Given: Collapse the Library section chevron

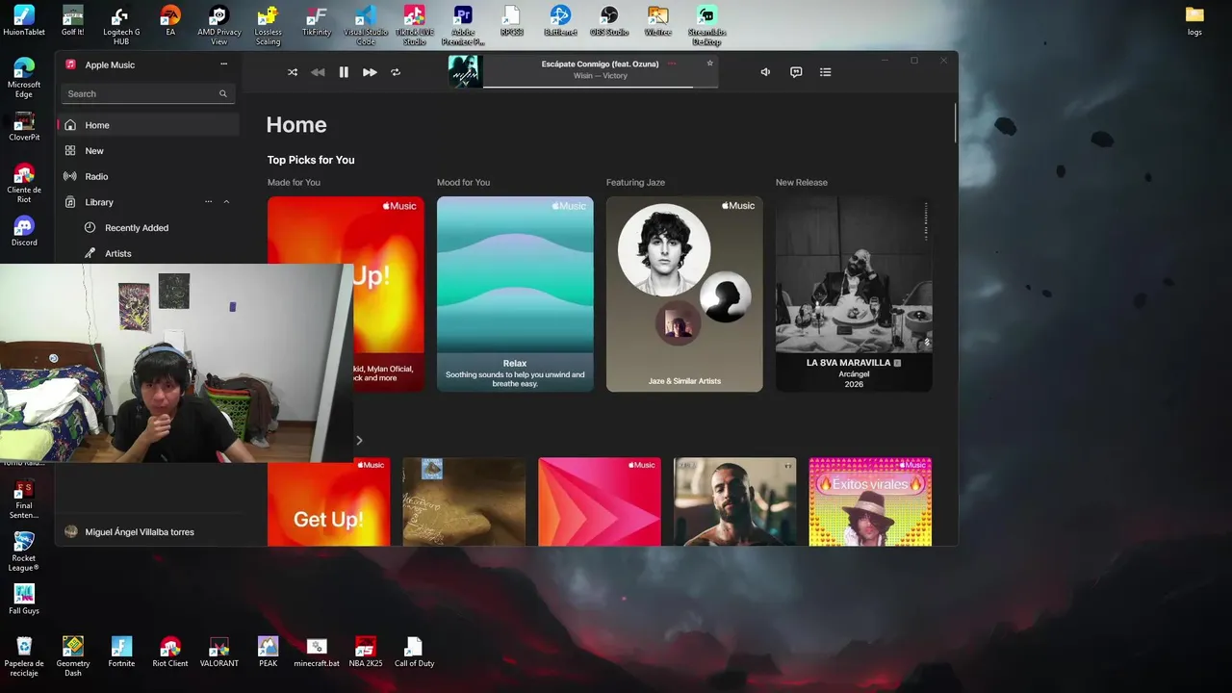Looking at the screenshot, I should [x=226, y=202].
